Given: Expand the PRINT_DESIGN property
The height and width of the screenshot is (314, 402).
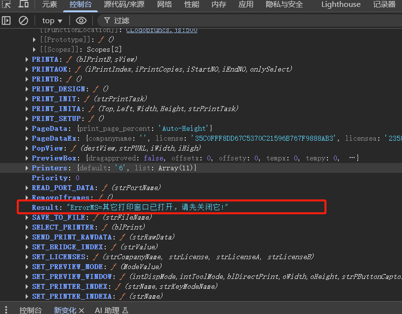Looking at the screenshot, I should click(x=27, y=89).
